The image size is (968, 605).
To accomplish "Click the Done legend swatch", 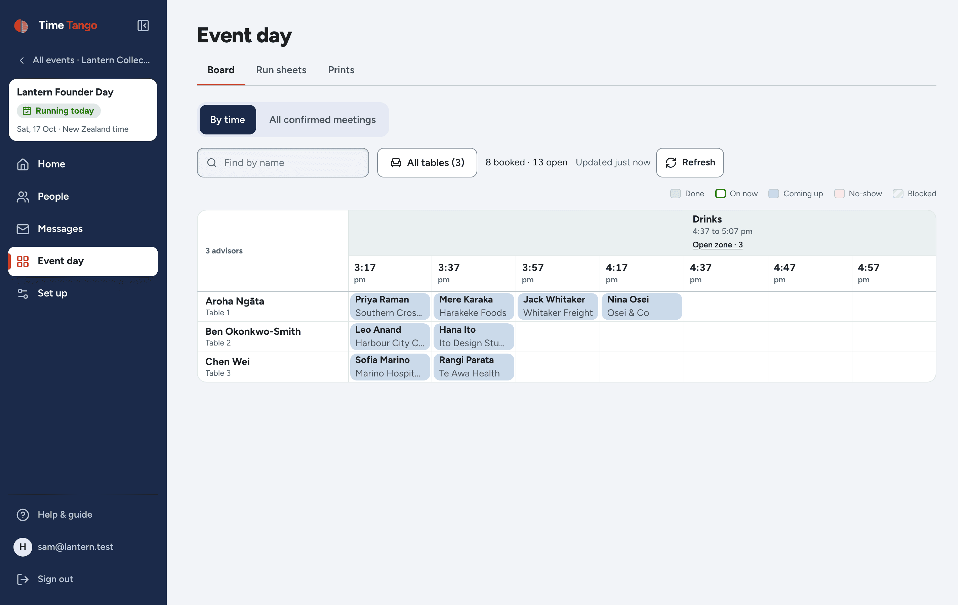I will coord(675,194).
